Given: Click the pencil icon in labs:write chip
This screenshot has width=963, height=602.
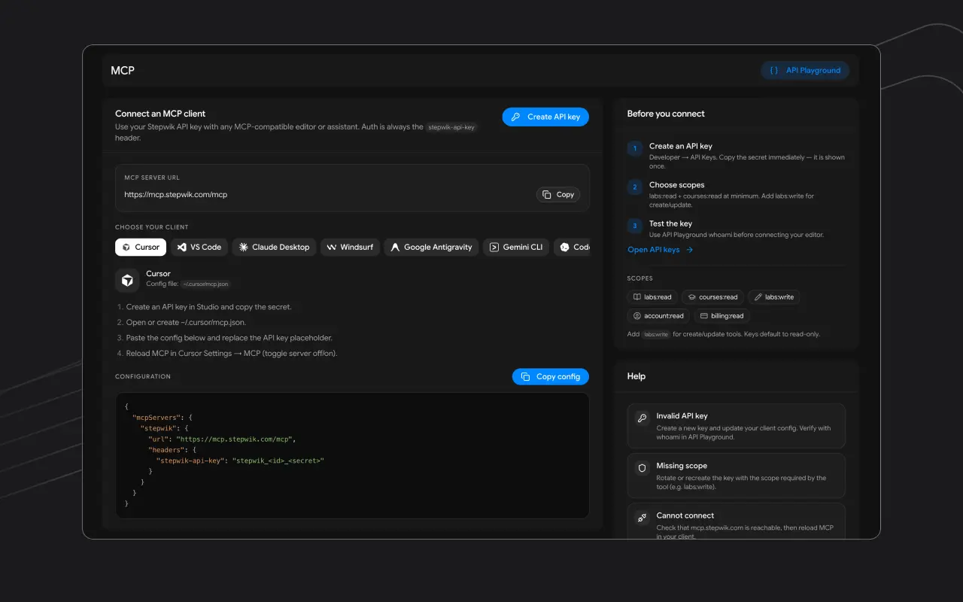Looking at the screenshot, I should tap(758, 297).
